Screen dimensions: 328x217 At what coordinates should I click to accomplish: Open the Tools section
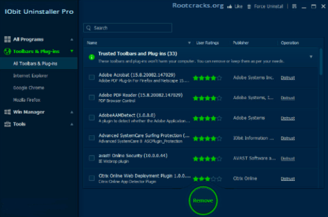(x=39, y=124)
